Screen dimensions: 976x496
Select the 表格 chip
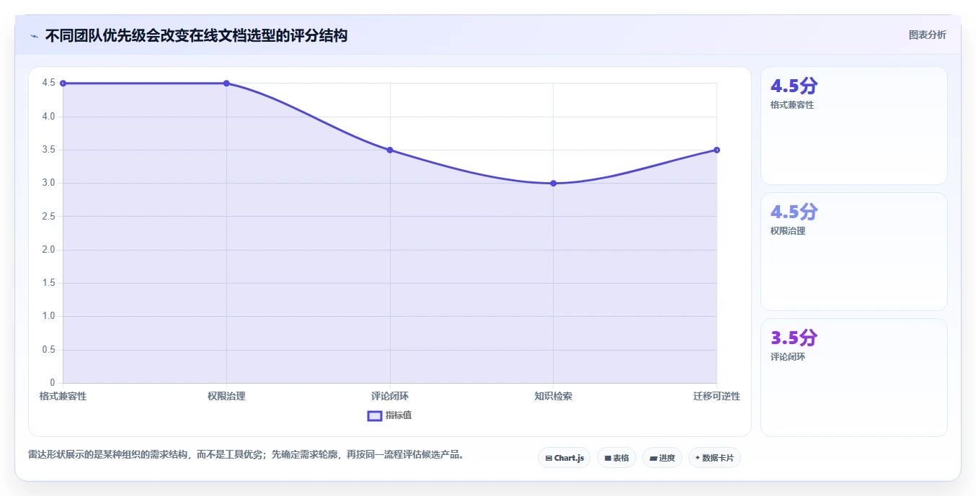point(616,458)
